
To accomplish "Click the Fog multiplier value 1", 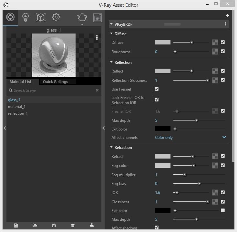I will [x=156, y=175].
